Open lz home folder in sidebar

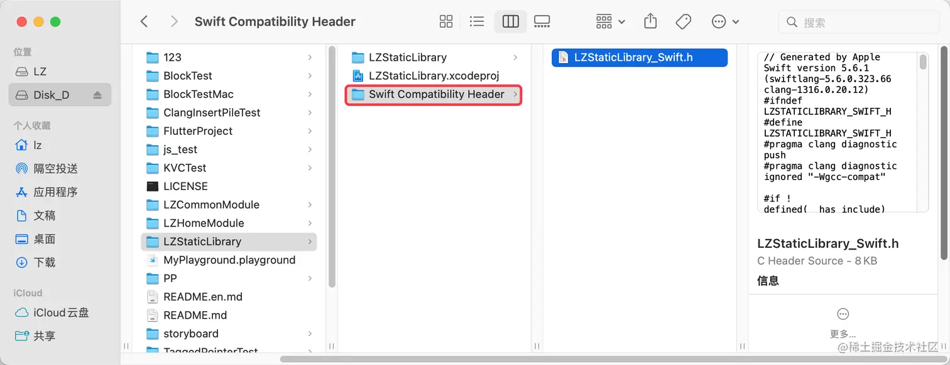pos(60,145)
